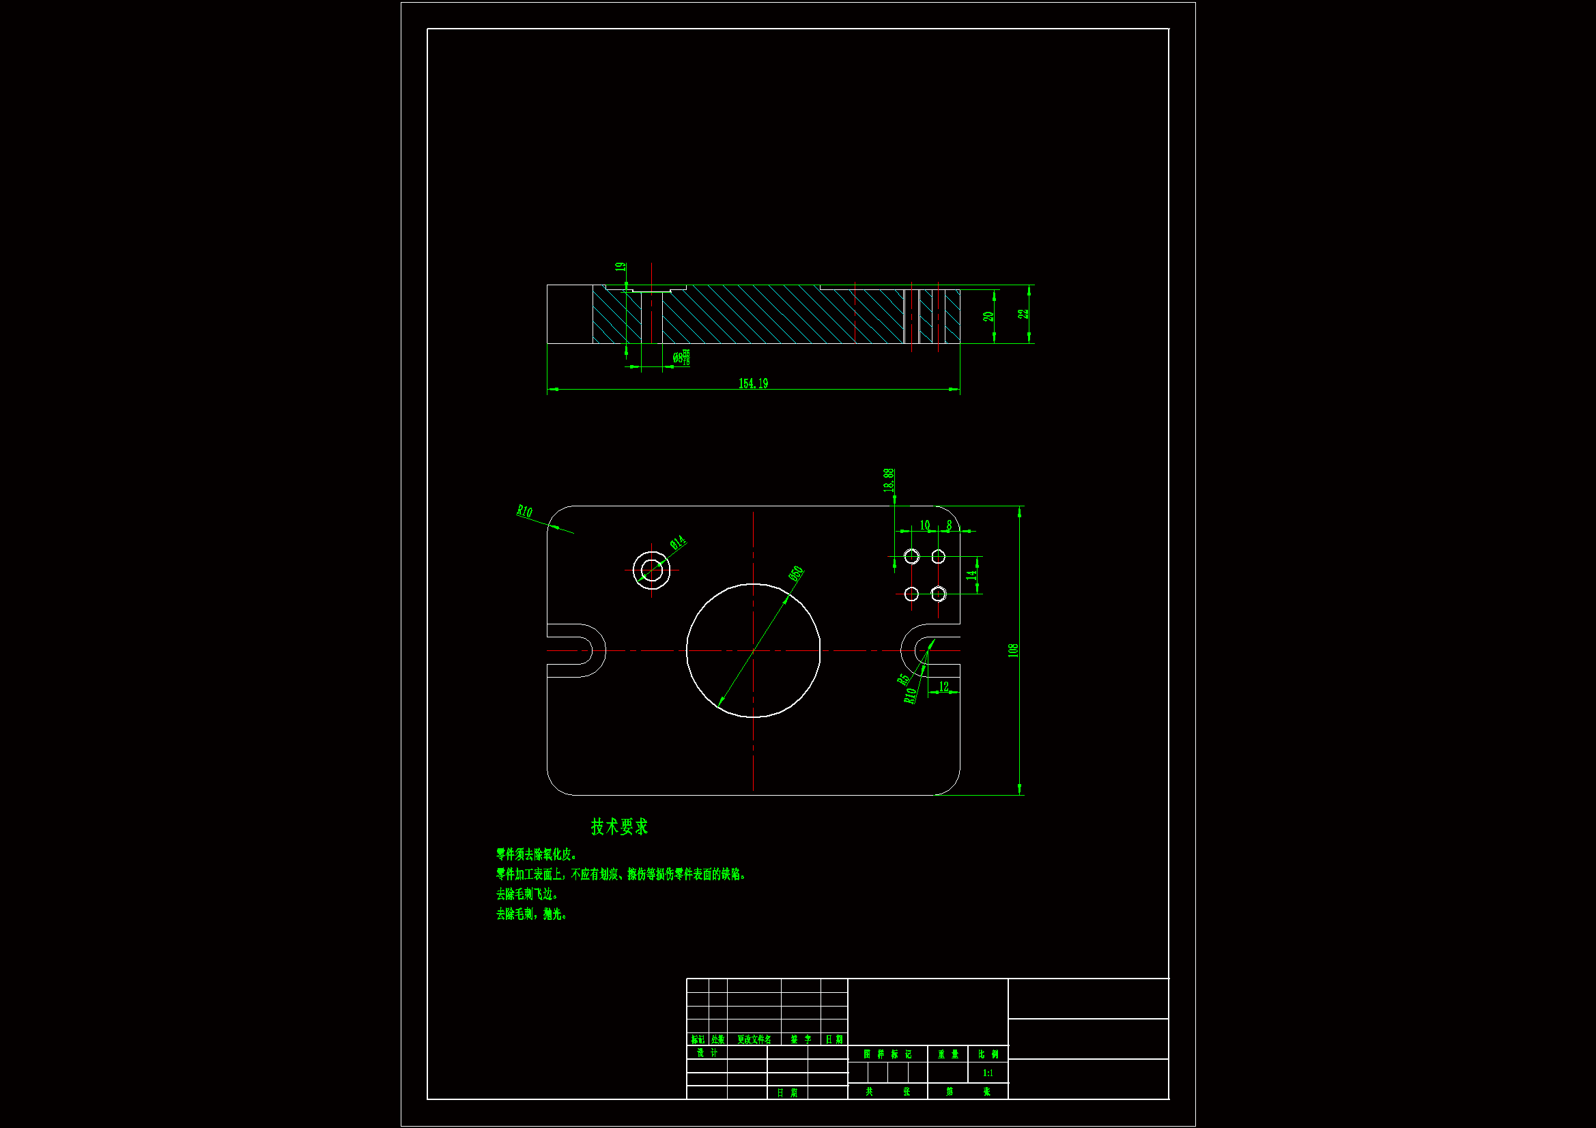Click the 零件须去除氧化皮 requirement line

tap(536, 854)
